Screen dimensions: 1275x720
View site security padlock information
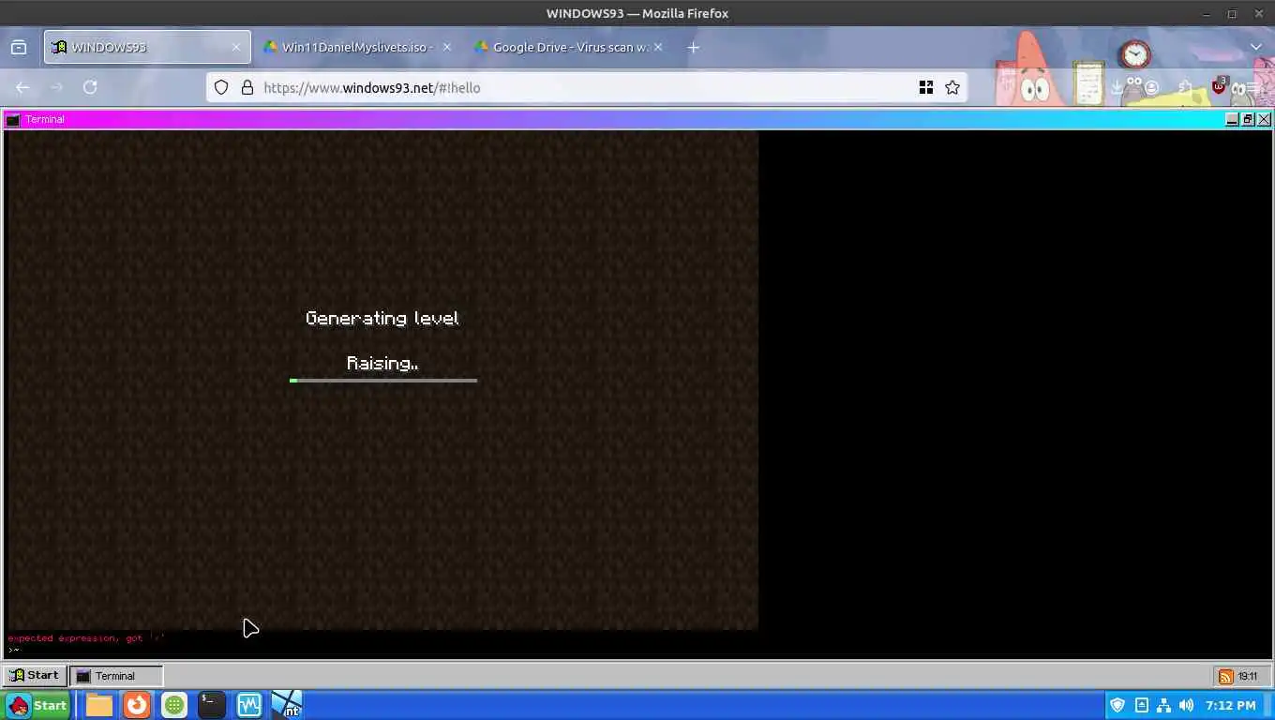point(247,87)
